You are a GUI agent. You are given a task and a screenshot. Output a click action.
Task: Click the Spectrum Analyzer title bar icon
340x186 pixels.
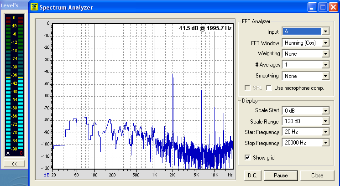pos(34,7)
